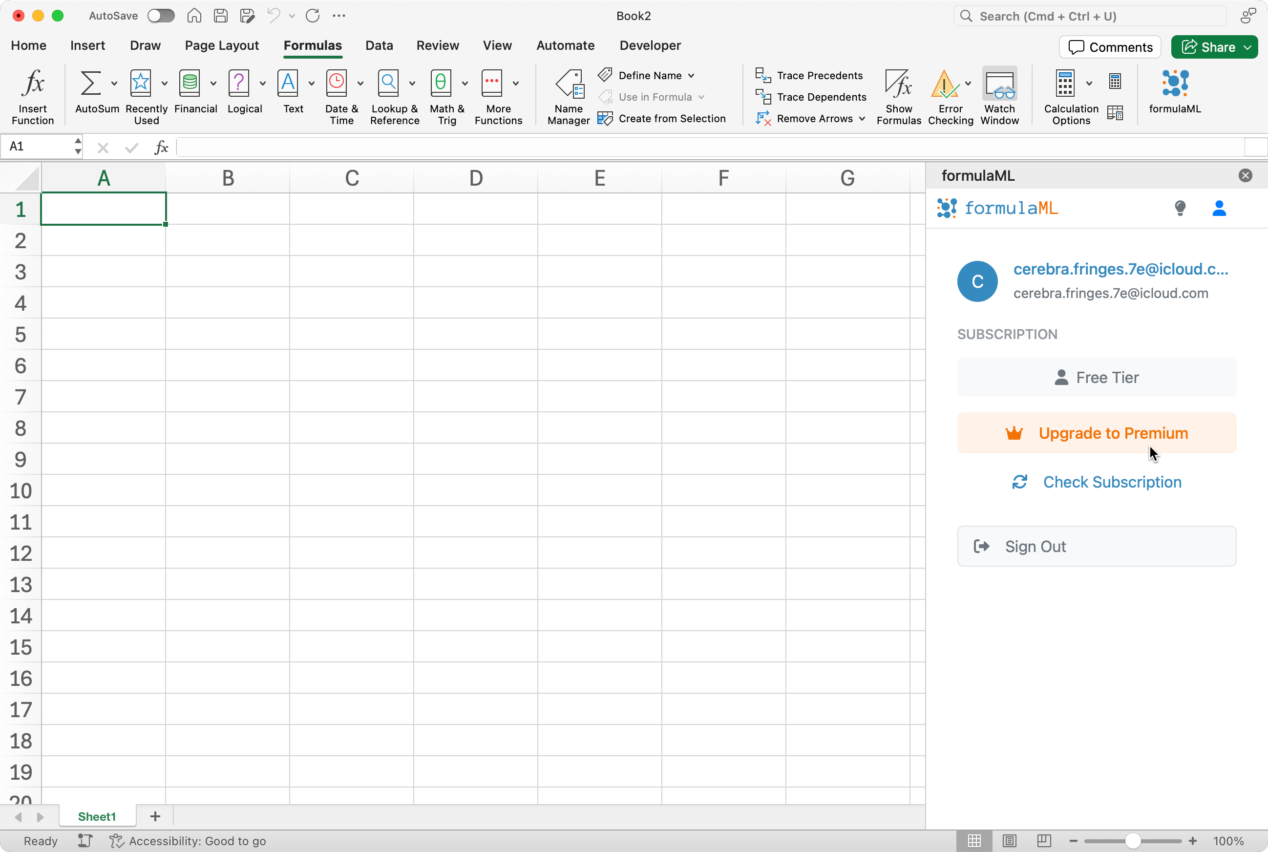The image size is (1268, 852).
Task: Select Normal view button in status bar
Action: pyautogui.click(x=974, y=841)
